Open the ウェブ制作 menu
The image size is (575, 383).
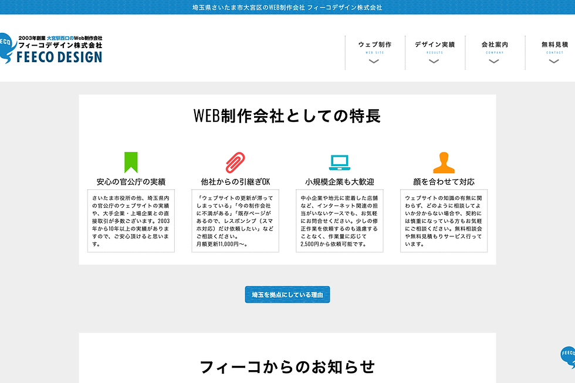[x=375, y=52]
